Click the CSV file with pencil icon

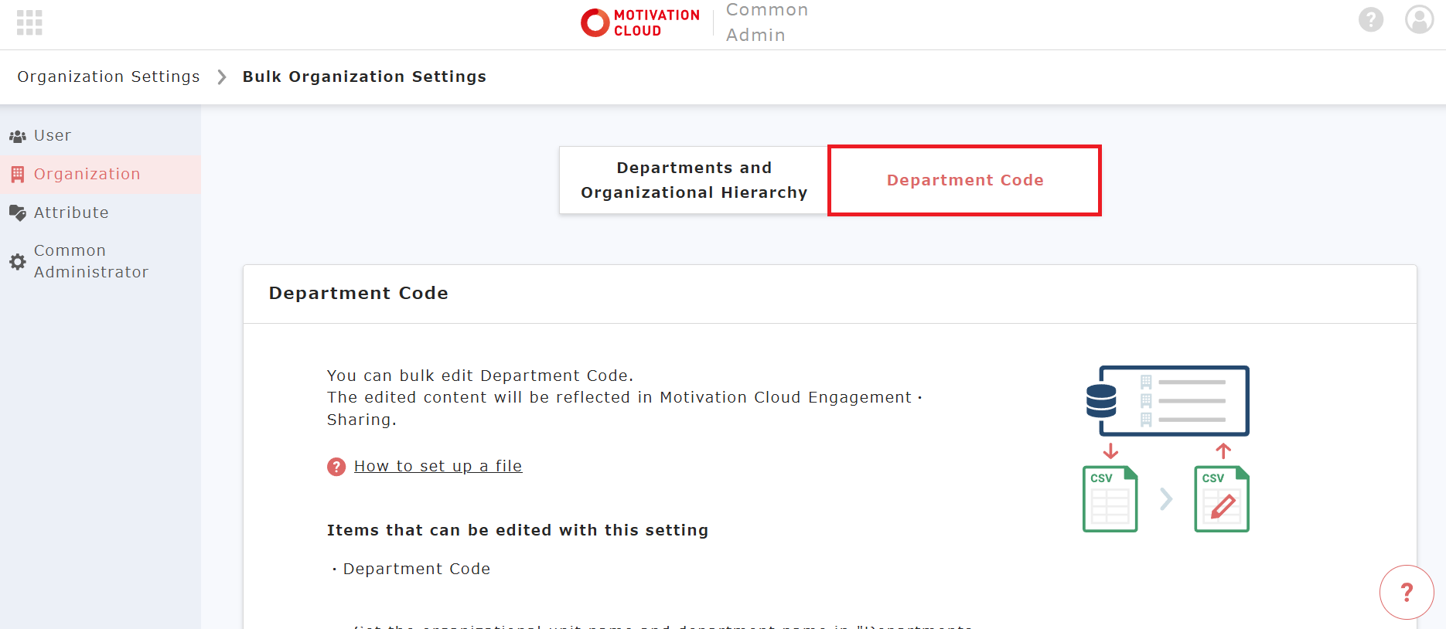(x=1221, y=499)
